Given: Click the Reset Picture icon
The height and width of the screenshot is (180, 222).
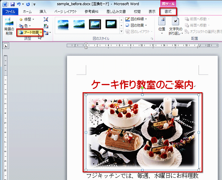Looking at the screenshot, I should [x=46, y=33].
